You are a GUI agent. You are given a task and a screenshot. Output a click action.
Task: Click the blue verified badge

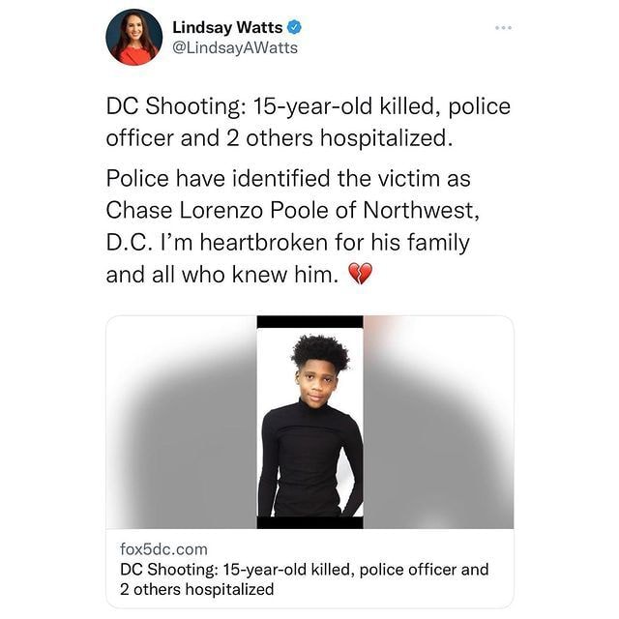[x=294, y=27]
